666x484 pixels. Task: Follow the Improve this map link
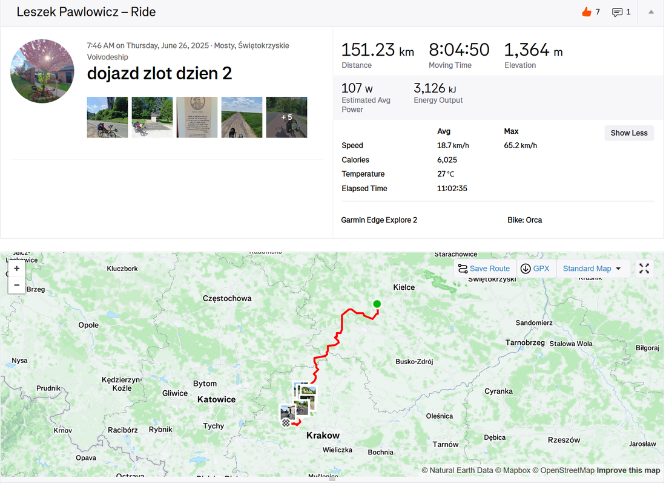(628, 471)
